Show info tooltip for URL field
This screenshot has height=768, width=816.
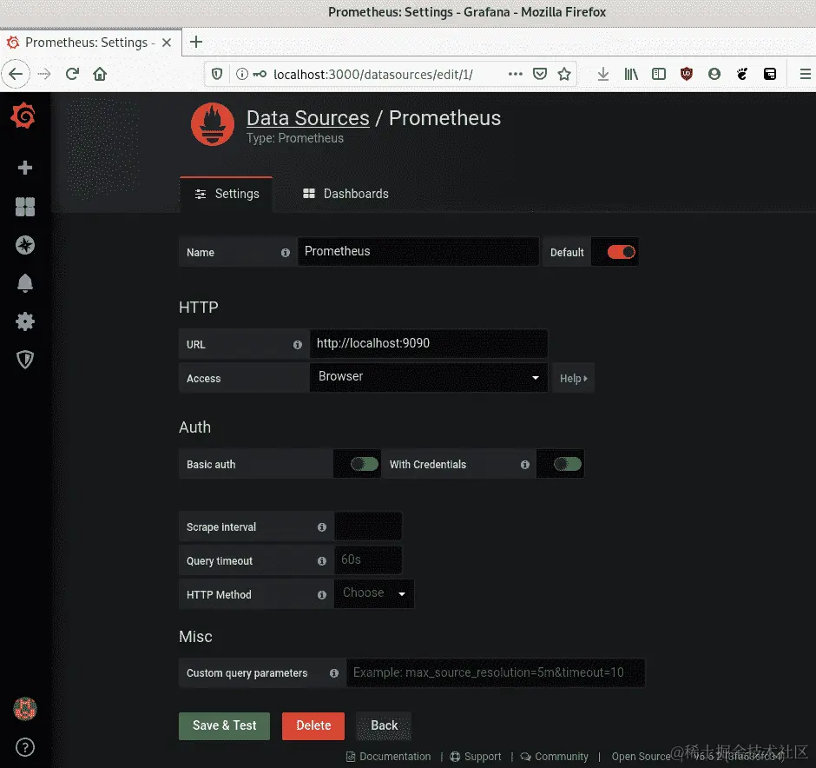[297, 345]
